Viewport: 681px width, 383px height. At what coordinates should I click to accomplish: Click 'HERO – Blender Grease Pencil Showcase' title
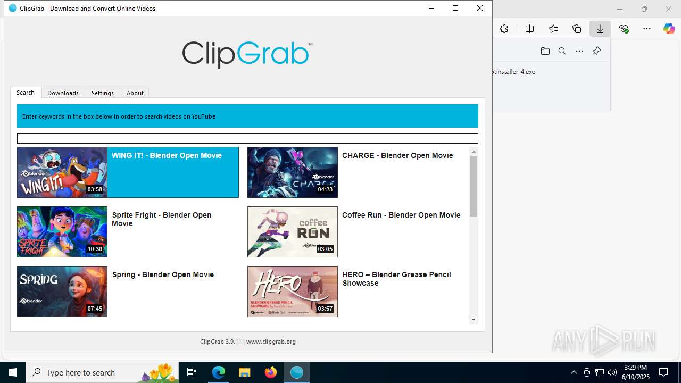(396, 279)
